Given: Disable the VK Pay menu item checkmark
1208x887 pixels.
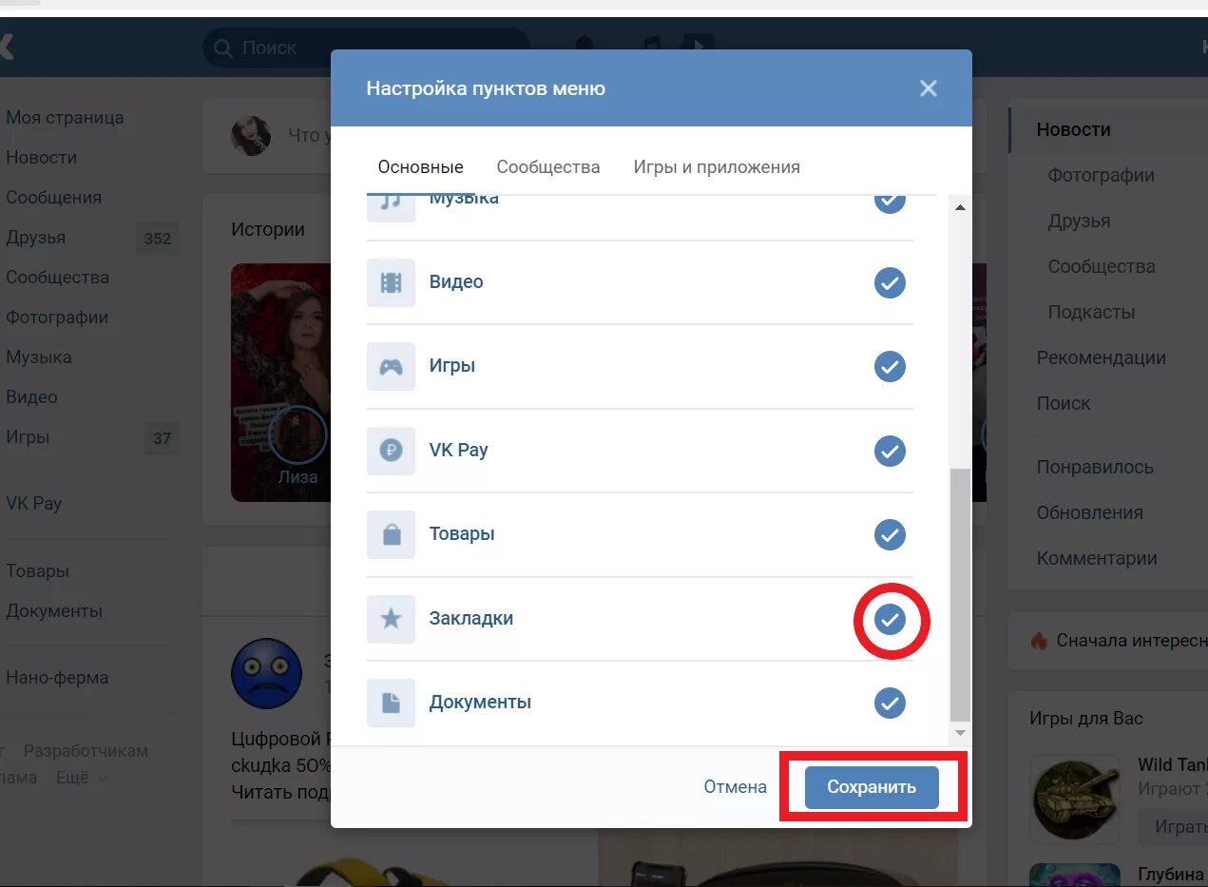Looking at the screenshot, I should click(890, 451).
